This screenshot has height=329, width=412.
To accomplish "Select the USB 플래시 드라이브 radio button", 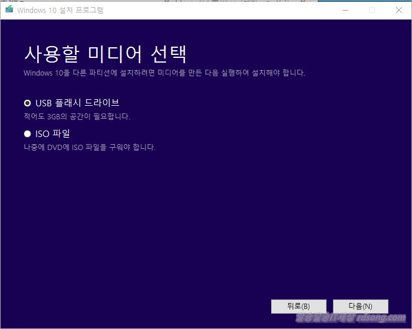I will pos(27,103).
